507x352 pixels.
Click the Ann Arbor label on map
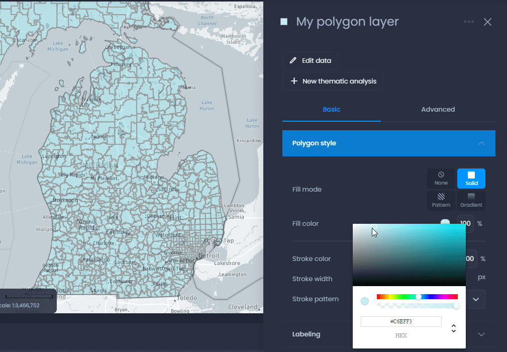click(181, 260)
